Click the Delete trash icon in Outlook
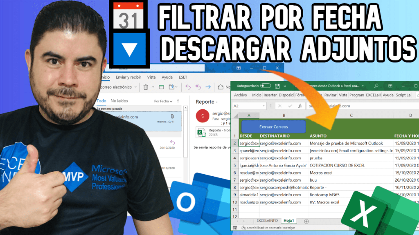The image size is (419, 235). click(x=146, y=87)
